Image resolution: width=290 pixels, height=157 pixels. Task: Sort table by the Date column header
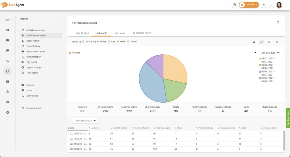click(73, 128)
